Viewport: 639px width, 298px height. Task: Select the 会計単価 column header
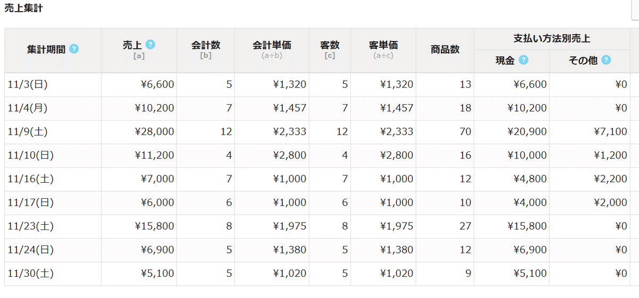tap(272, 46)
